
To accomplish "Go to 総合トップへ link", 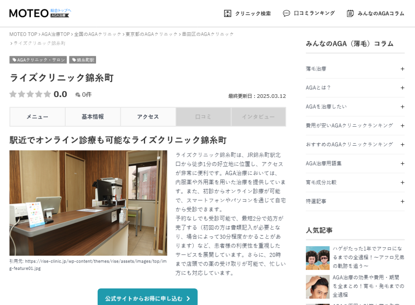I will point(61,10).
